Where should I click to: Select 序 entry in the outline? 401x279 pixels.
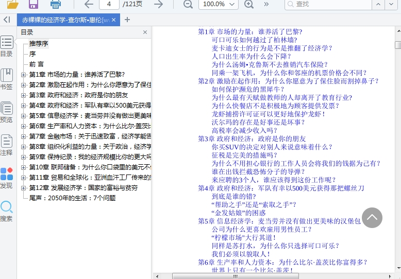[32, 54]
